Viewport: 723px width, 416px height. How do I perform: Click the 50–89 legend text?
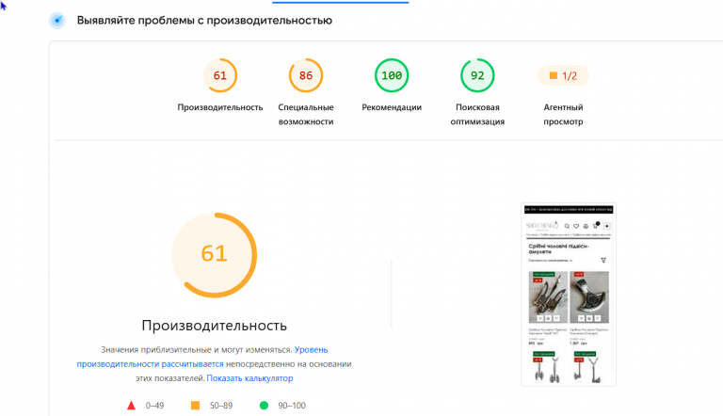[x=221, y=406]
